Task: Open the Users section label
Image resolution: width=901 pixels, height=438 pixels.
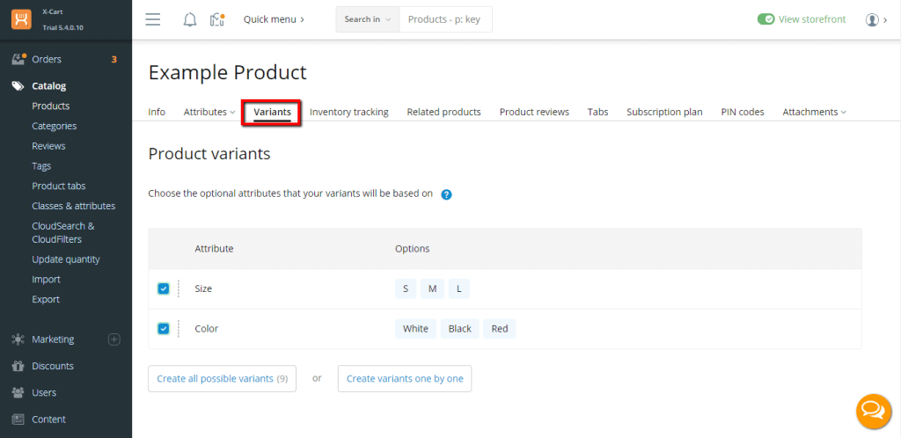Action: coord(44,392)
